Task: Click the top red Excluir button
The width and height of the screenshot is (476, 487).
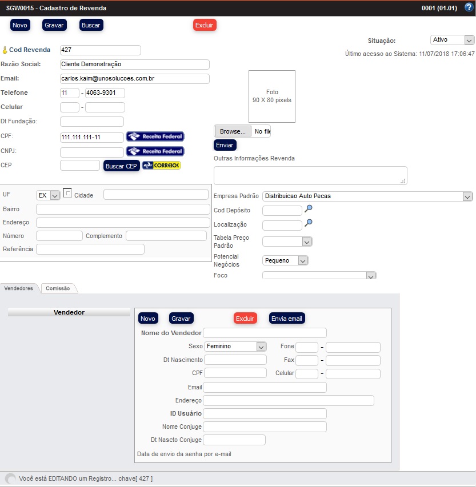Action: coord(205,25)
